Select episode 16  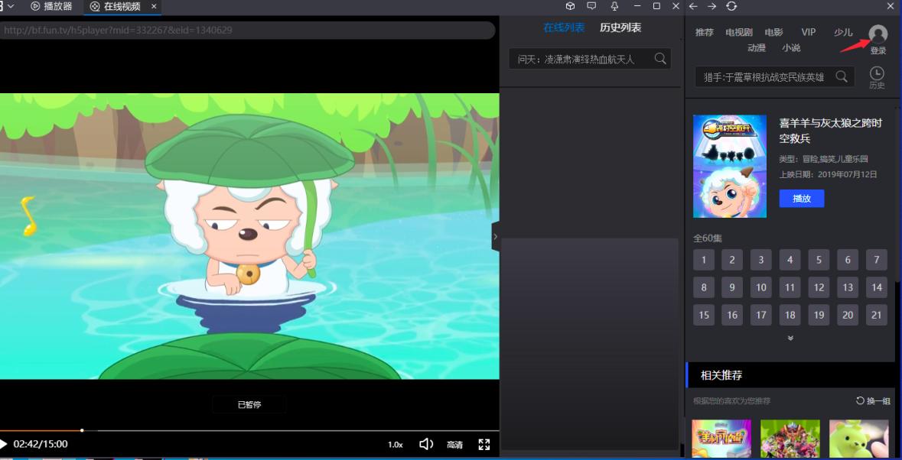pos(732,316)
